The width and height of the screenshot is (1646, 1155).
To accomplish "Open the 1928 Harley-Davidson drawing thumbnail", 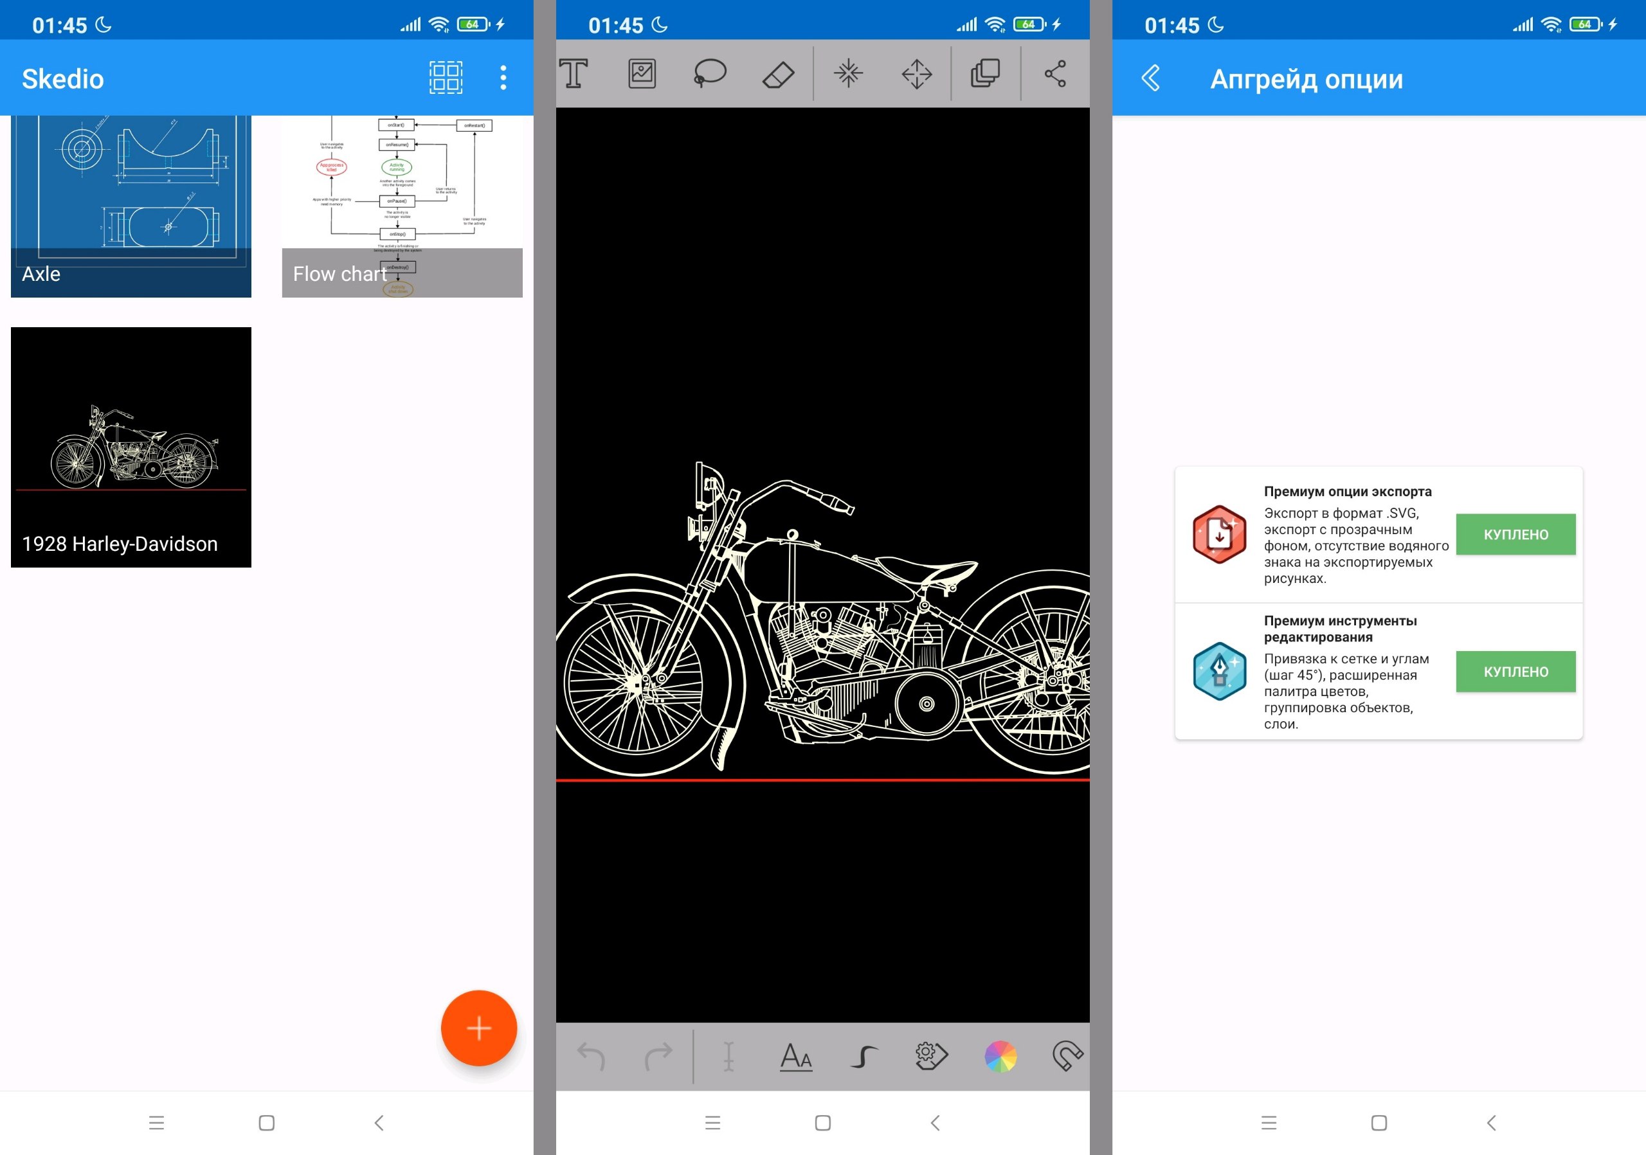I will 131,447.
